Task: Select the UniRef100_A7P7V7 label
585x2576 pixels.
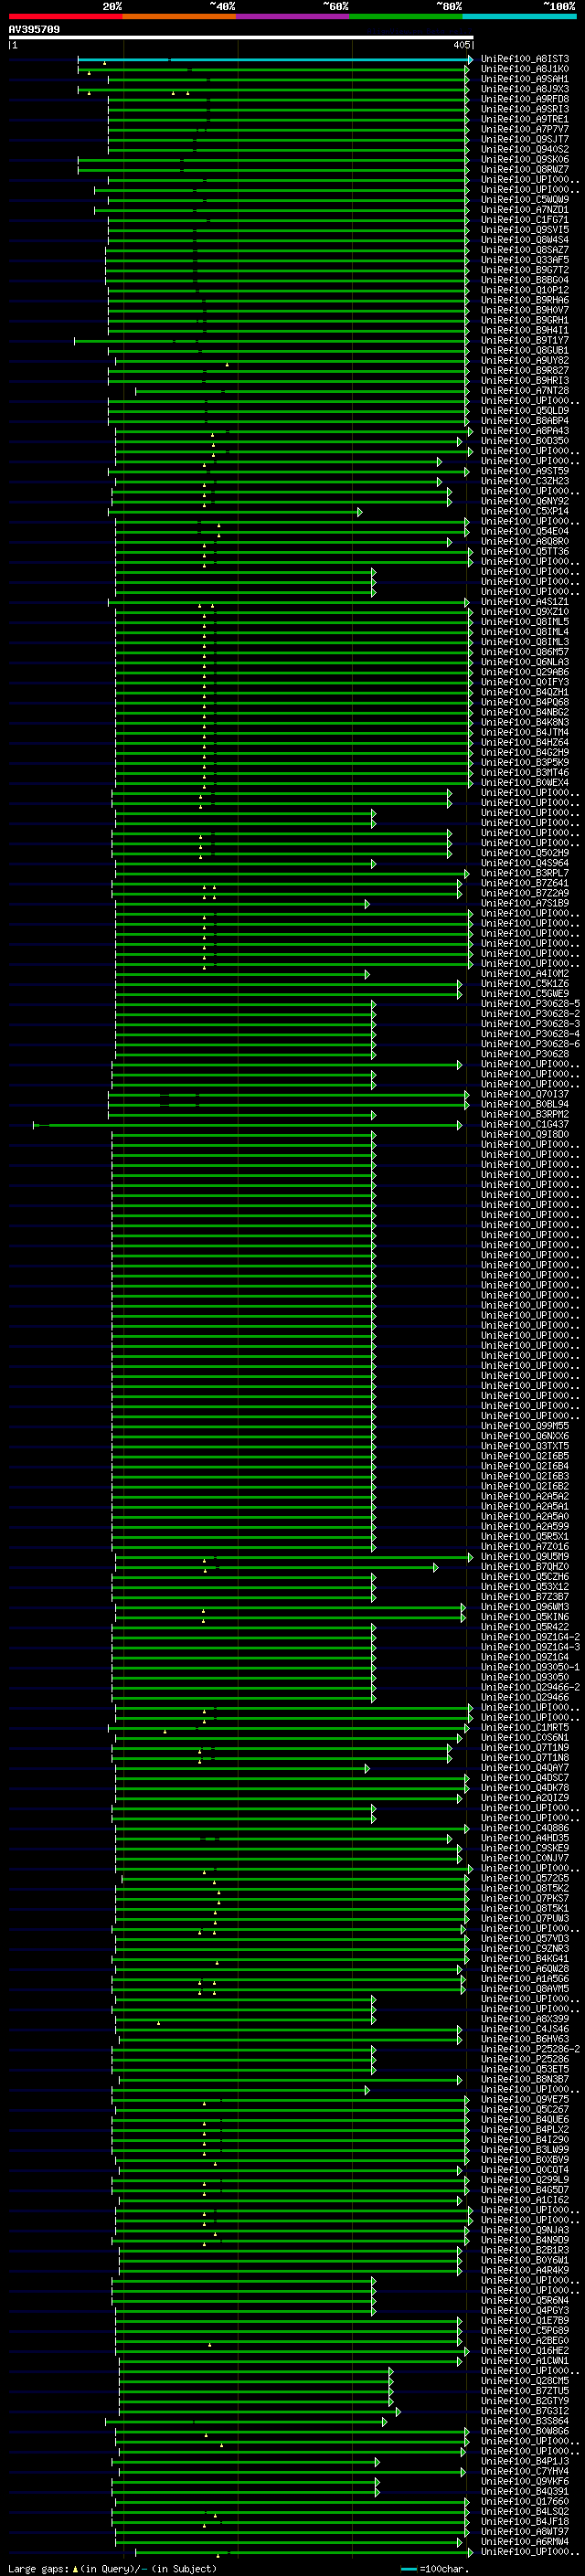Action: 524,129
